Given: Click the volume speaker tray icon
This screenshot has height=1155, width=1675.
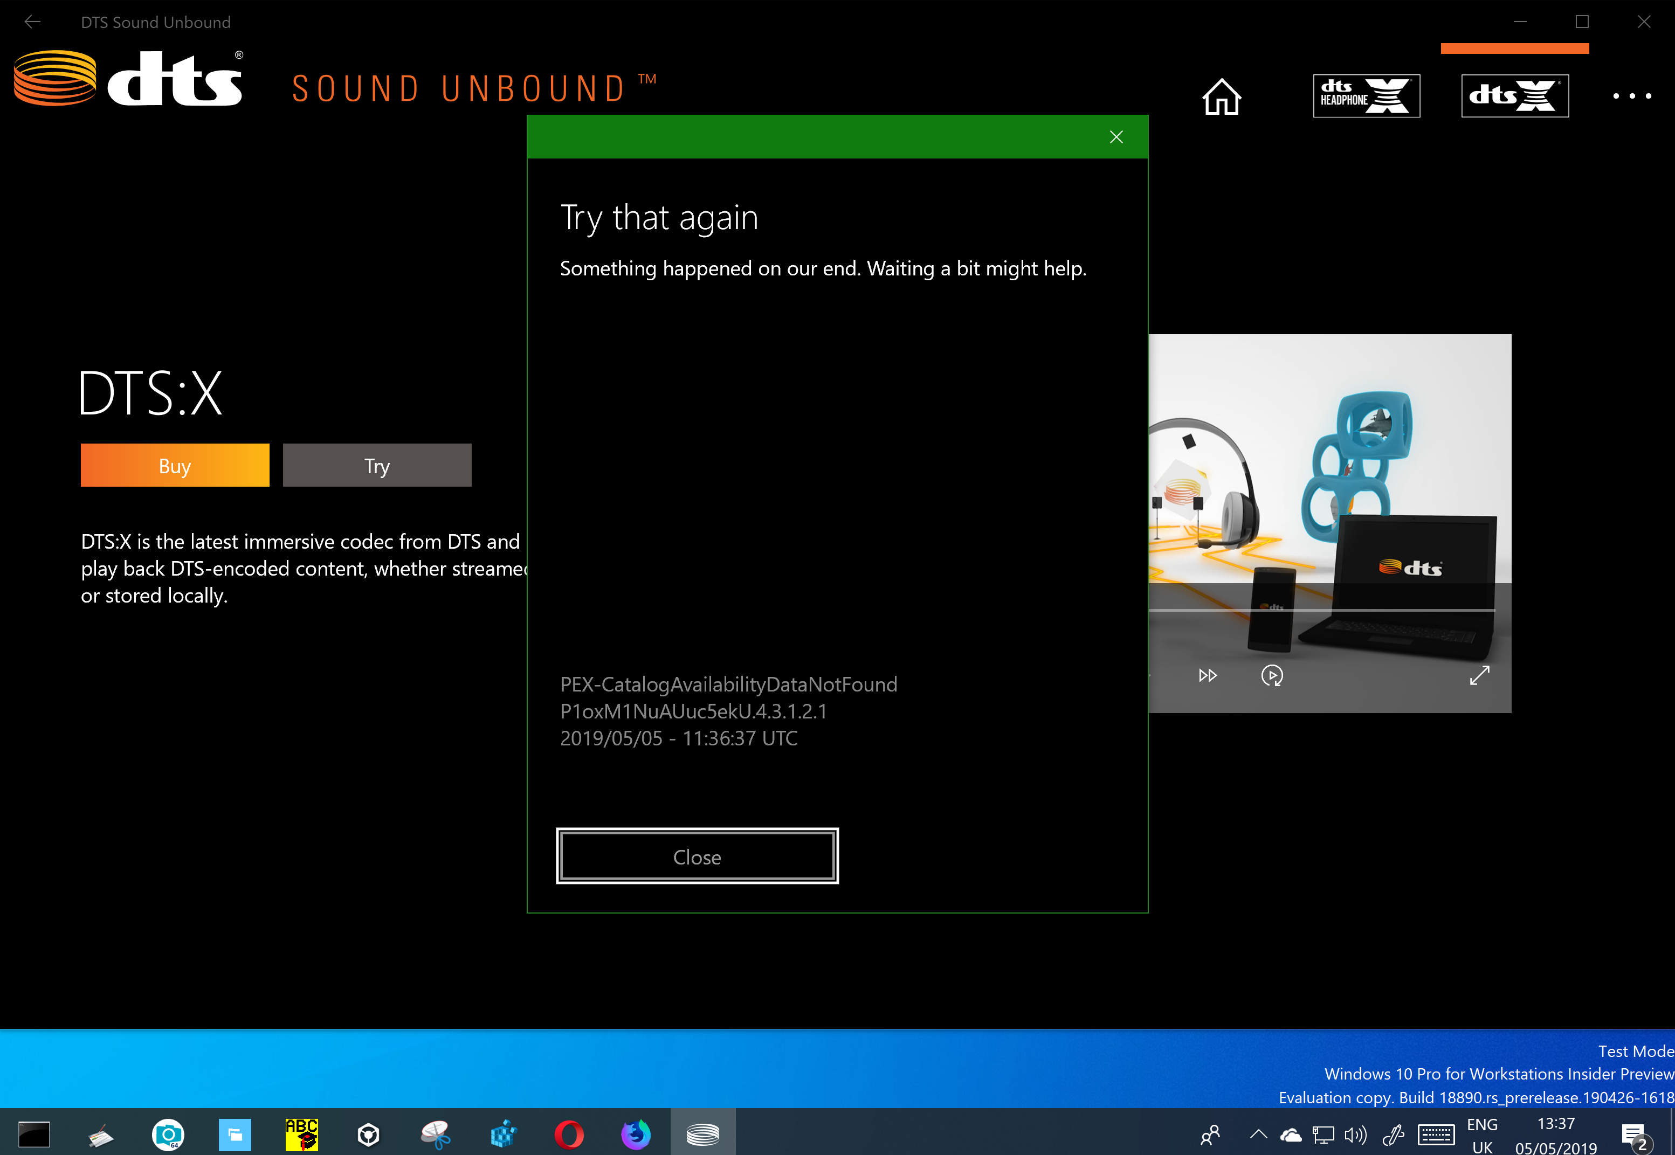Looking at the screenshot, I should (1355, 1135).
